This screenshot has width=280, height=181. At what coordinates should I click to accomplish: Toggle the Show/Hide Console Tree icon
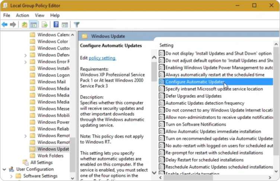point(34,25)
